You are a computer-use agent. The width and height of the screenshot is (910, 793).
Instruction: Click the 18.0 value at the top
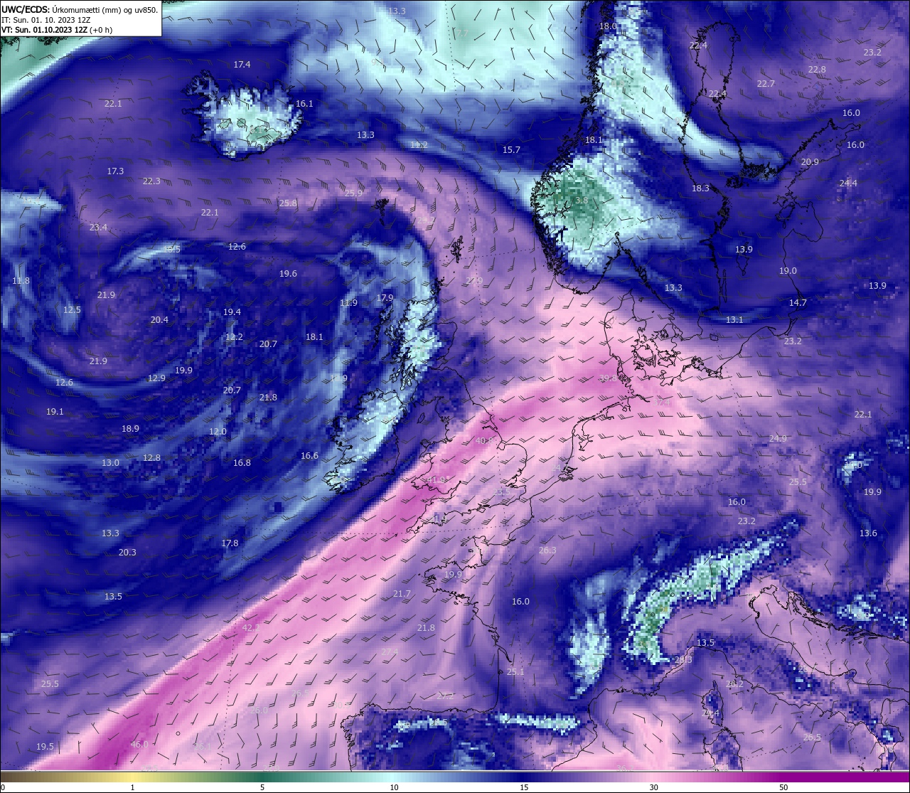point(608,26)
